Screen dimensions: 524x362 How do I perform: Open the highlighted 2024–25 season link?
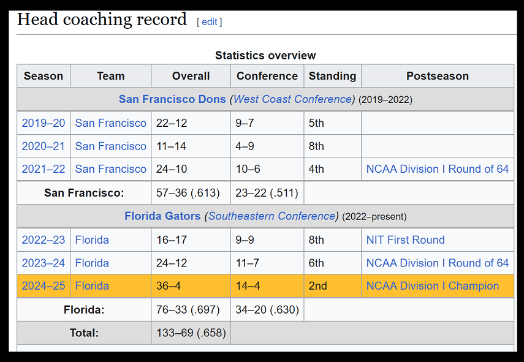[44, 286]
